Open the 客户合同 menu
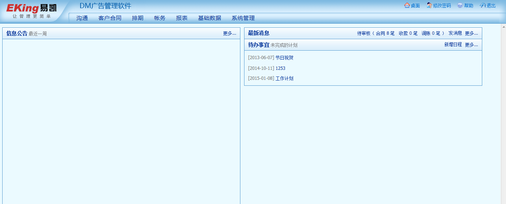The image size is (506, 204). 110,18
